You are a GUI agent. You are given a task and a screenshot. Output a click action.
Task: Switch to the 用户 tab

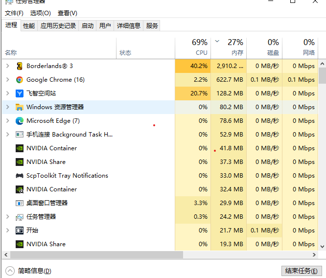[x=105, y=26]
